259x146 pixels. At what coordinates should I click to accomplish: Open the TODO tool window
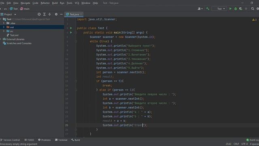[x=29, y=140]
